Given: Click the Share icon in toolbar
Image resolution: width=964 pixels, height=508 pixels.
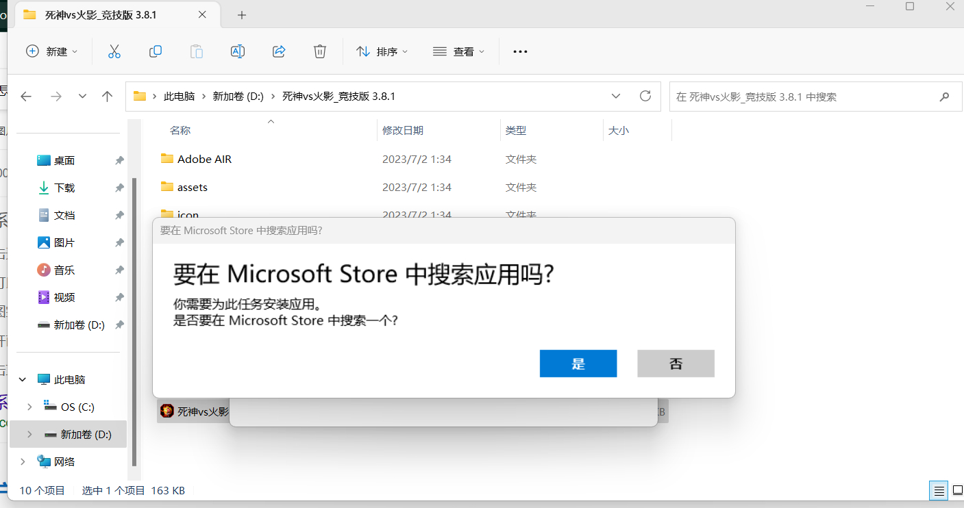Looking at the screenshot, I should 279,51.
